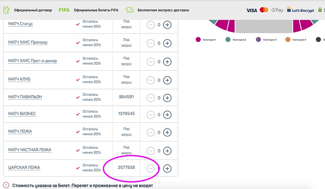
Task: Select the Категория 1 magenta legend swatch
Action: click(198, 40)
